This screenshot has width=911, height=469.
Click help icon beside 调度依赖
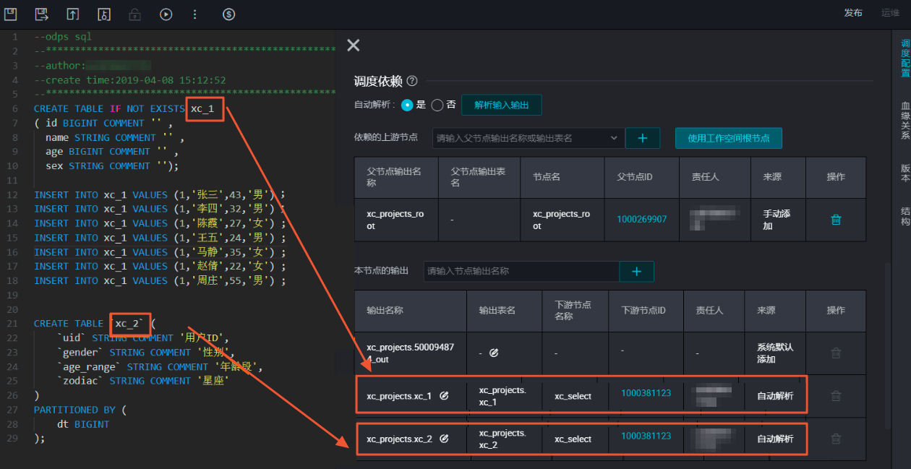(412, 82)
